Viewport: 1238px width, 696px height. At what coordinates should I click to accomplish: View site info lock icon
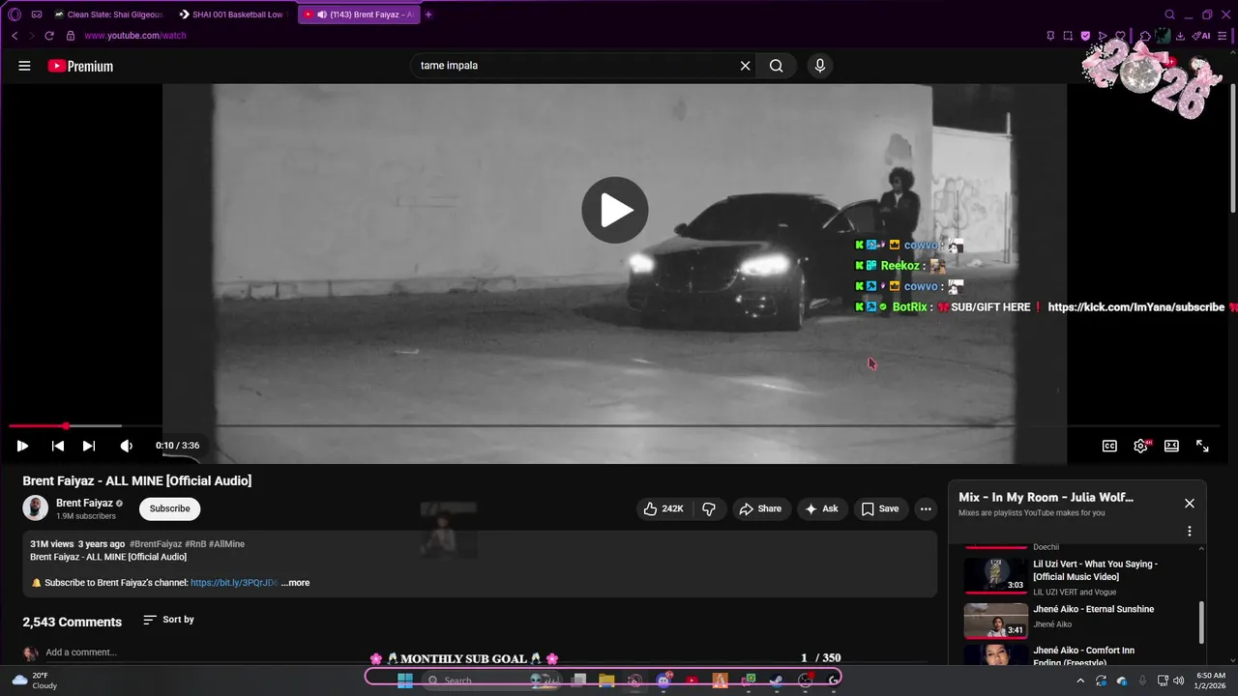70,36
